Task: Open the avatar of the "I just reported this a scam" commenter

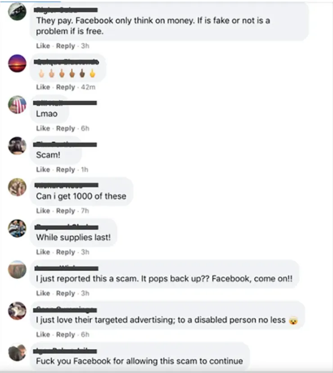Action: click(x=17, y=270)
